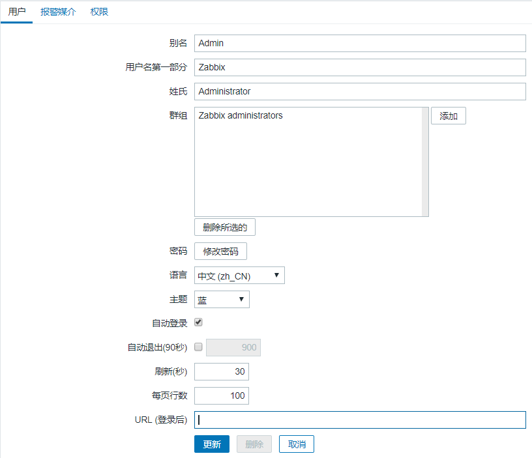Click the 用户名第一部分 field containing Zabbix
Viewport: 532px width, 458px height.
[x=360, y=68]
